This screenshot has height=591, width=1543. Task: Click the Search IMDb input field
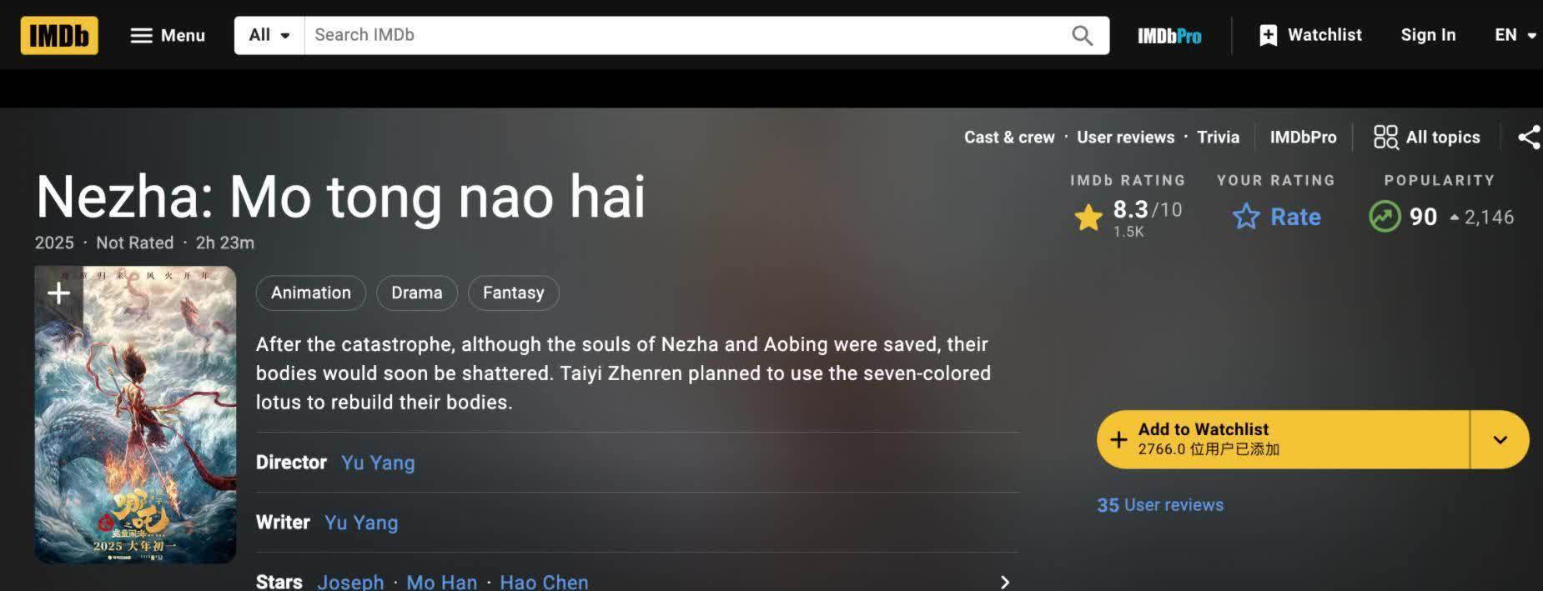[684, 35]
